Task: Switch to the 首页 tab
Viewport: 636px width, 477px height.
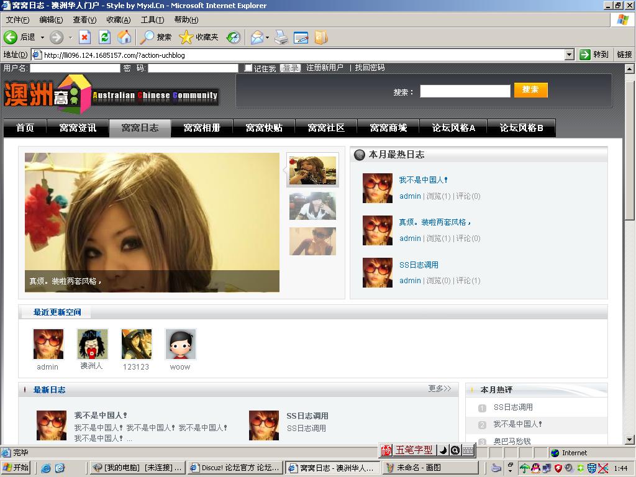Action: (x=25, y=128)
